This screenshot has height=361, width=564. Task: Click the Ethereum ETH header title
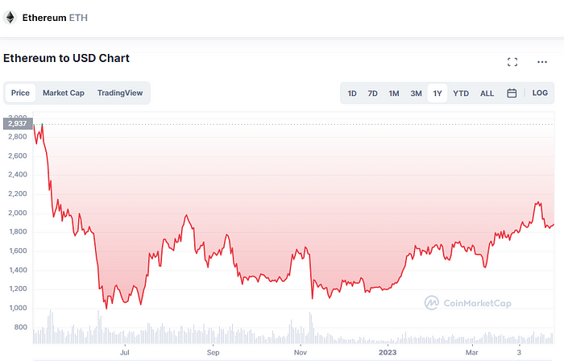pyautogui.click(x=53, y=17)
